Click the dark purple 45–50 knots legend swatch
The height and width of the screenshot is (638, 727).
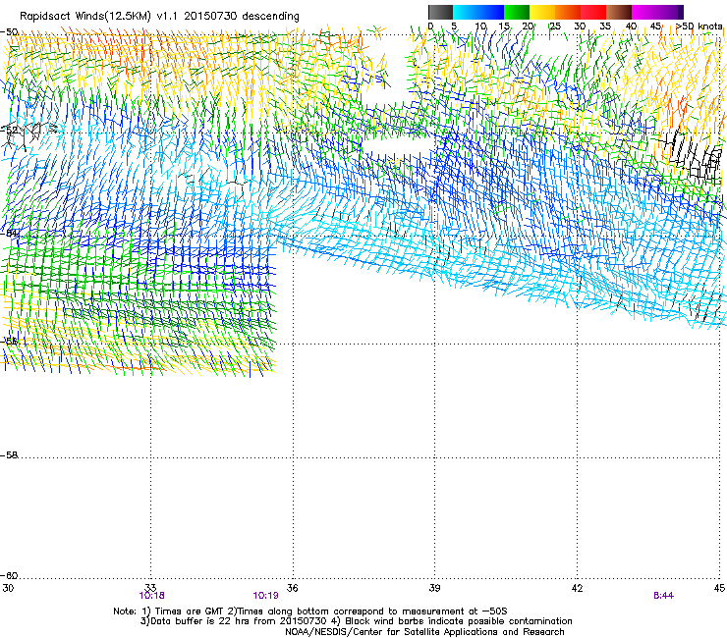[x=670, y=12]
